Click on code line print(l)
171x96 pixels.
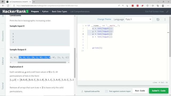97,48
